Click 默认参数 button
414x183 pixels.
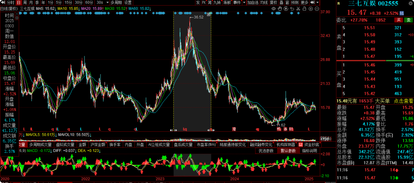click(x=289, y=151)
